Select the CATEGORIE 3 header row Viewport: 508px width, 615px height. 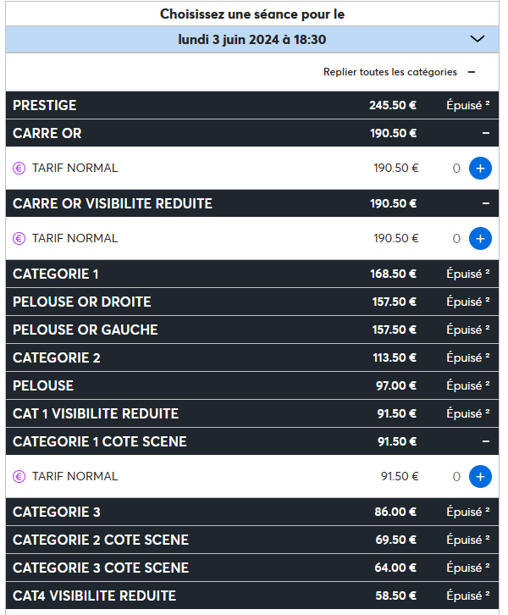(x=252, y=512)
